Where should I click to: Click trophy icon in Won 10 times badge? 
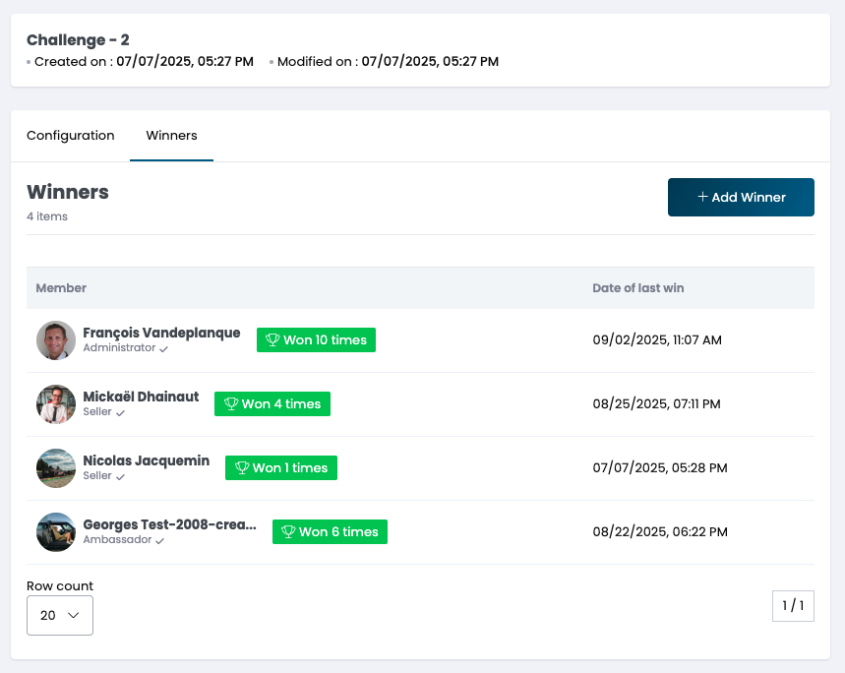point(272,340)
